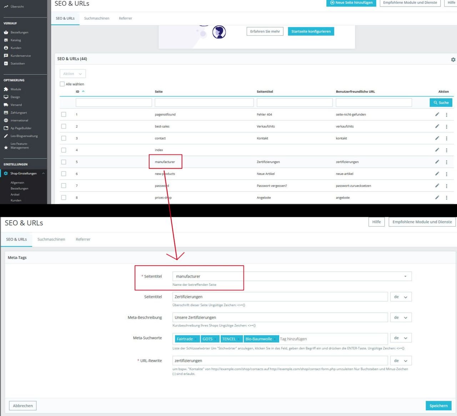Viewport: 457px width, 416px height.
Task: Open the Versand sidebar entry
Action: pos(16,105)
